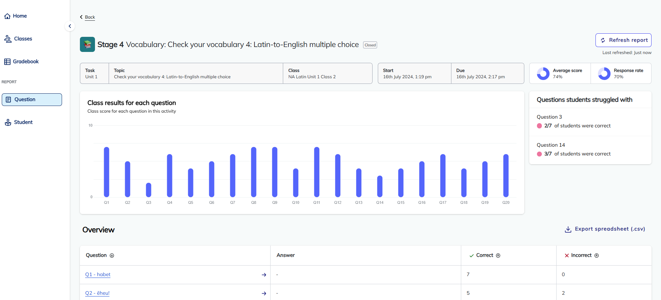Select the Q14 bar in the chart

click(380, 186)
